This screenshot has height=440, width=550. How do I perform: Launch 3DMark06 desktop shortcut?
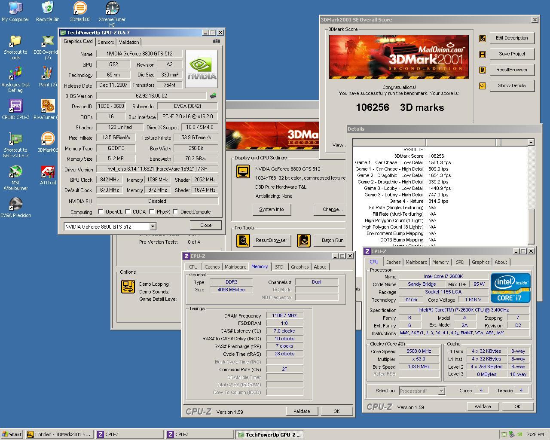[48, 142]
